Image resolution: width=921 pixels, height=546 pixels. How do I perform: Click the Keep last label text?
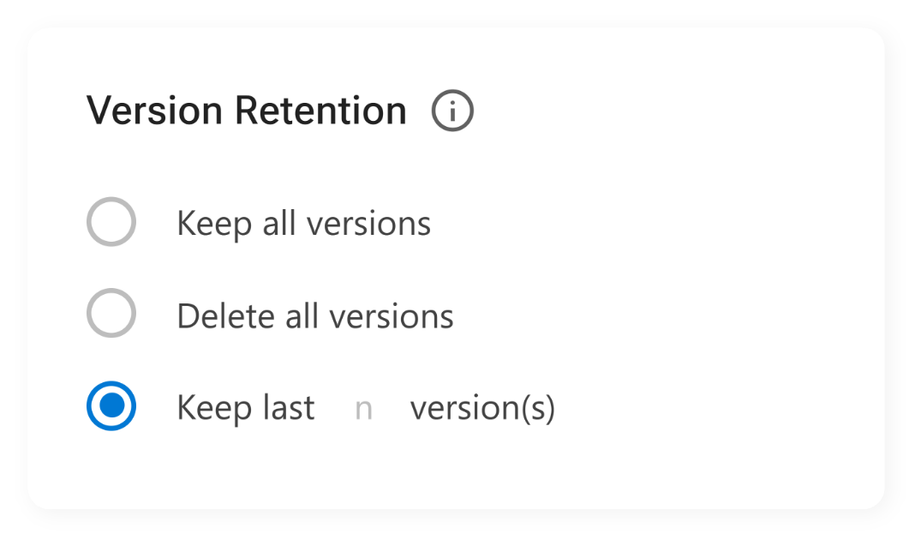tap(245, 407)
